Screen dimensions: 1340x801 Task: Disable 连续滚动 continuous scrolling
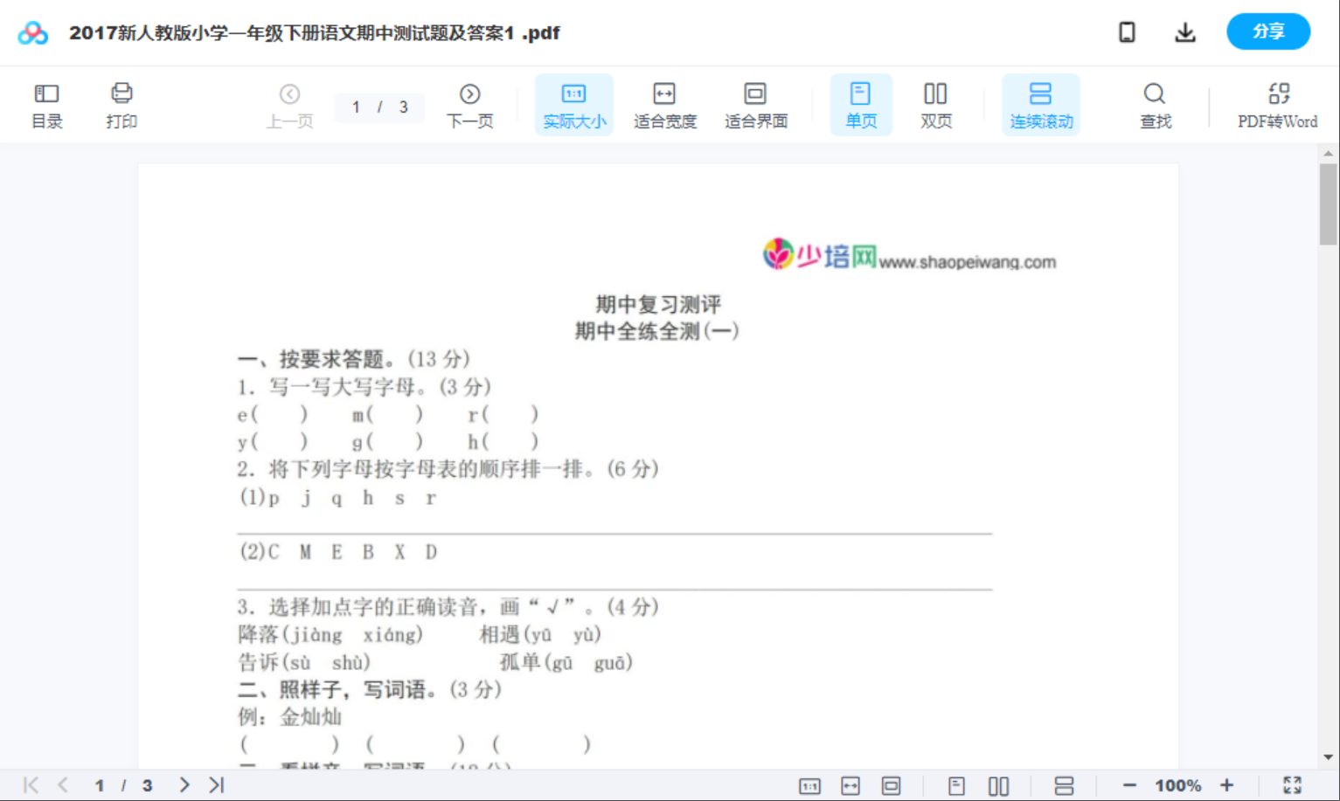click(x=1041, y=104)
